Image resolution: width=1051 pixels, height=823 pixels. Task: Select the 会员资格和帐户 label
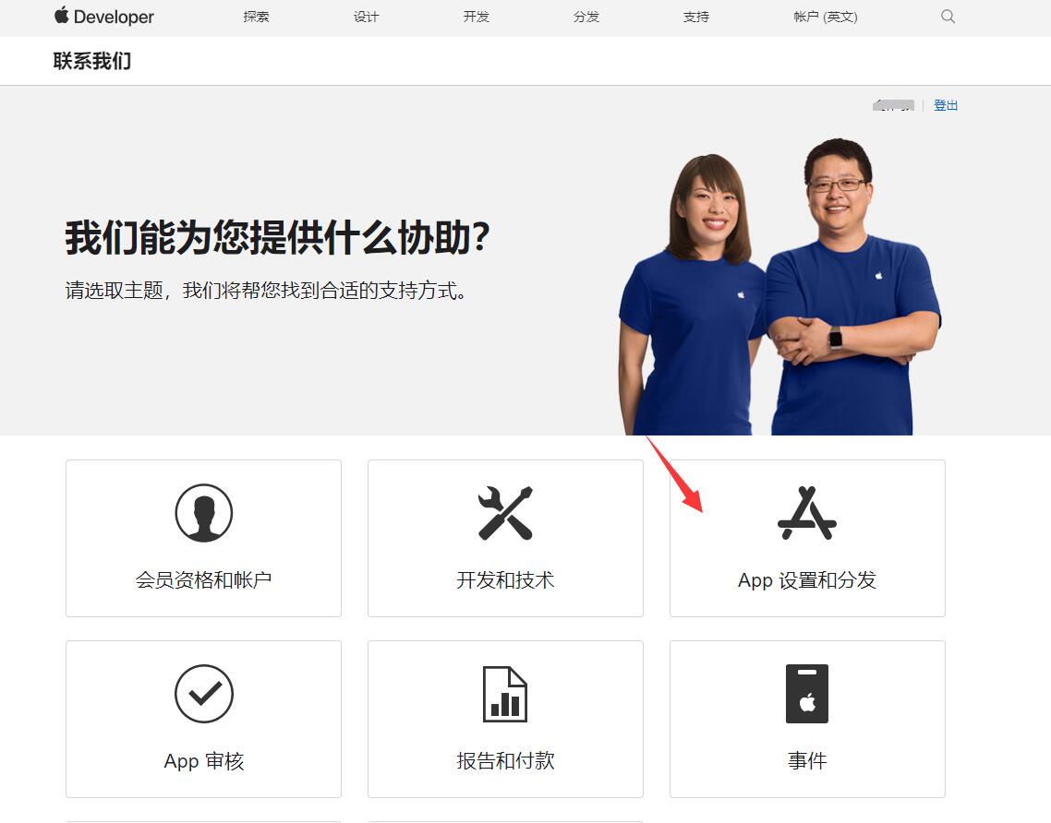(204, 580)
